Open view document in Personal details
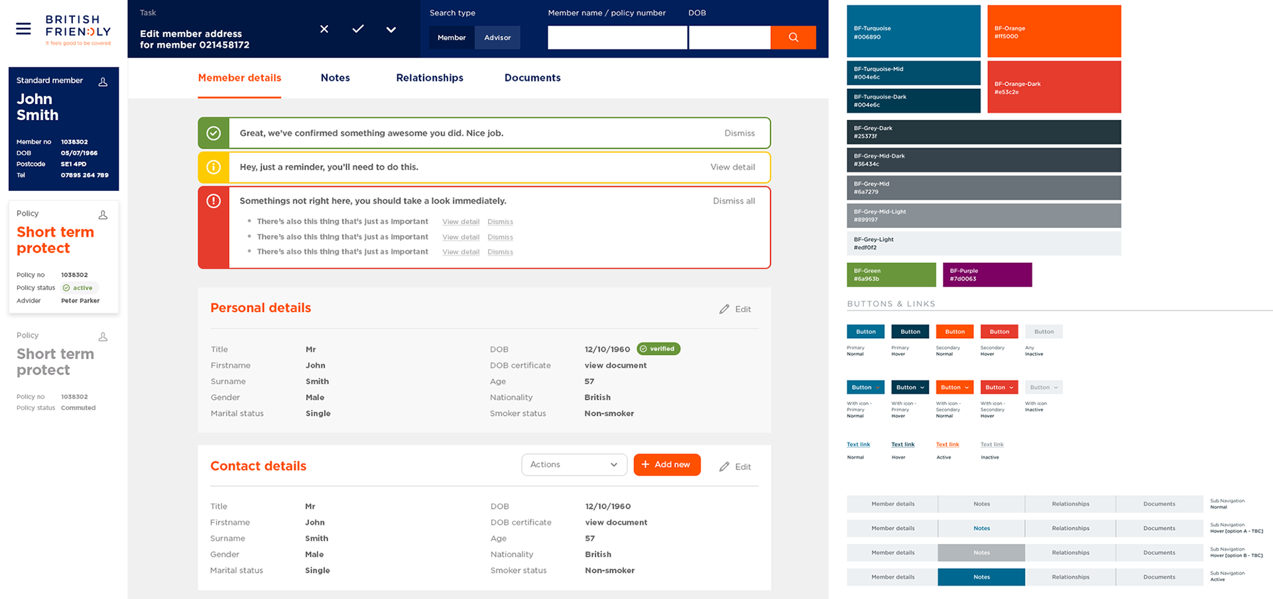This screenshot has width=1273, height=599. point(615,365)
